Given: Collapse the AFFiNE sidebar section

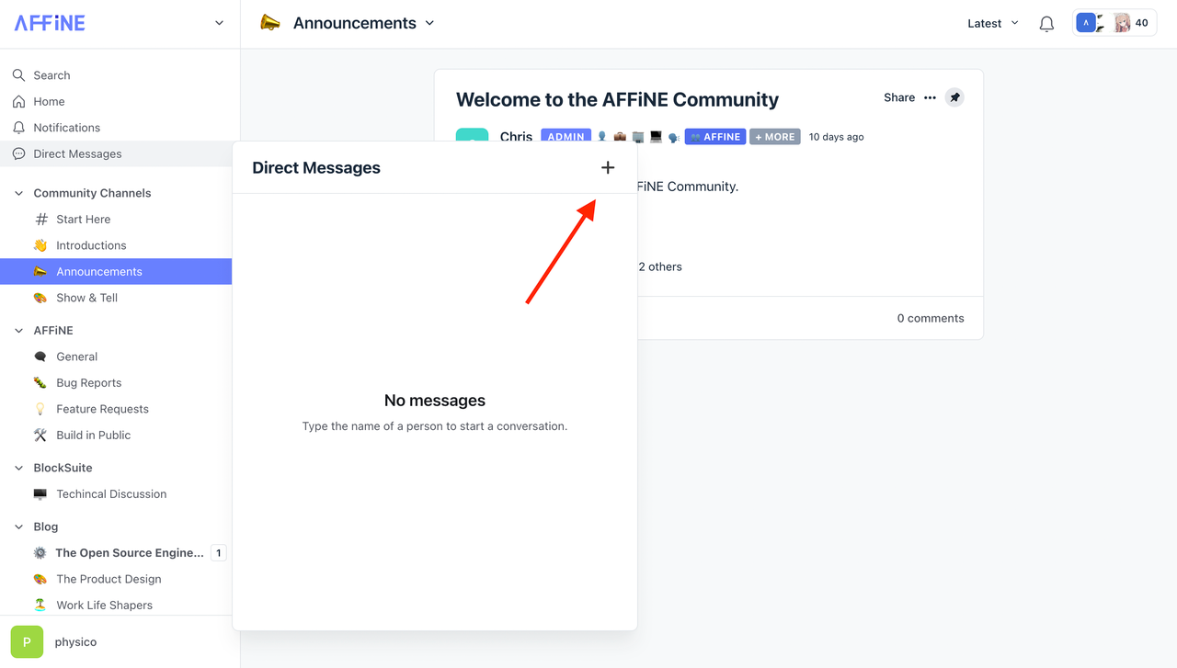Looking at the screenshot, I should [x=18, y=330].
